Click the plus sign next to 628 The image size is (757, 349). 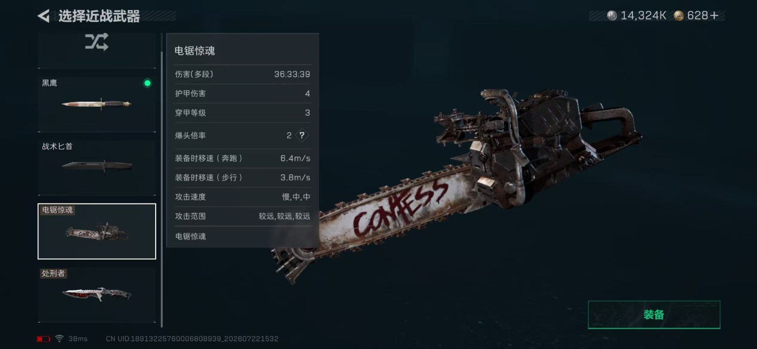(x=714, y=16)
